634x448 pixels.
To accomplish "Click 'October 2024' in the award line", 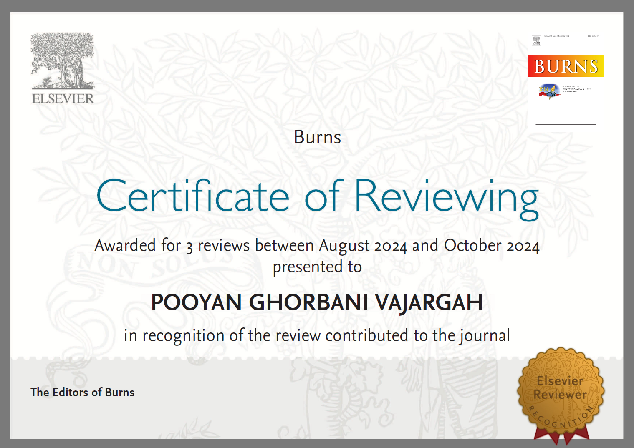I will coord(491,246).
